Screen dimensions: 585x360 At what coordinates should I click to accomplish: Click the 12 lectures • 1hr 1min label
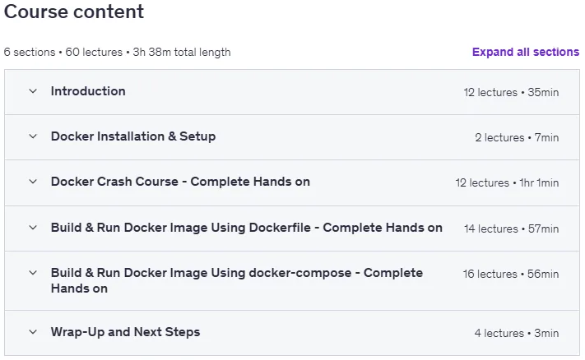pyautogui.click(x=507, y=182)
